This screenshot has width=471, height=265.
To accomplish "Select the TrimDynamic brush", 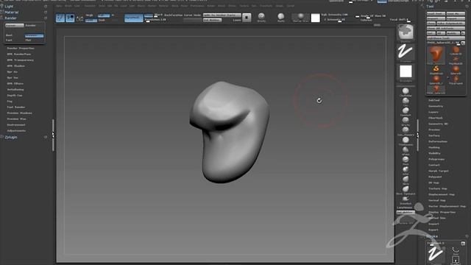I will (x=406, y=141).
